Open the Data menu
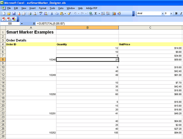 pos(61,8)
